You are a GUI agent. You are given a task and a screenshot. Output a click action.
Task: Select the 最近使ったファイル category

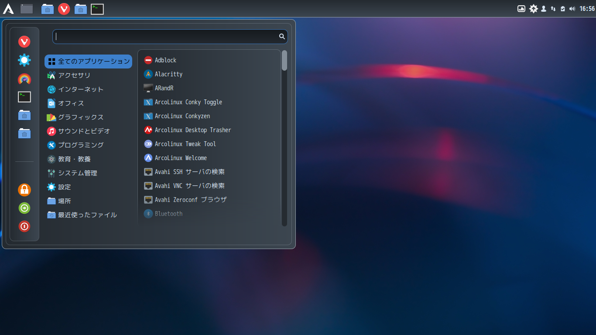point(88,215)
